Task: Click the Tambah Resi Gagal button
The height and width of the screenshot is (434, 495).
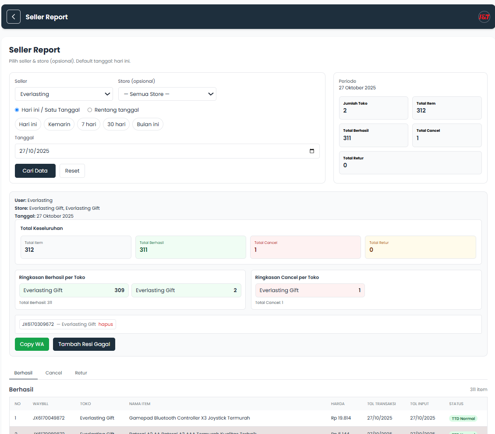Action: coord(84,344)
